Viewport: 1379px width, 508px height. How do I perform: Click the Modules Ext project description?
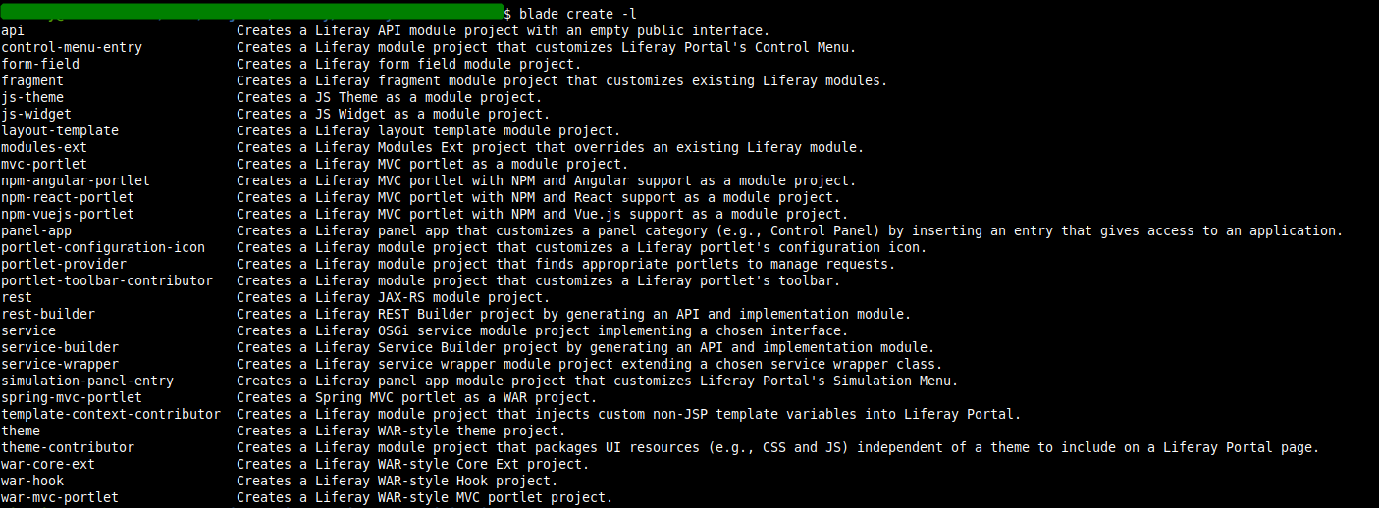pyautogui.click(x=551, y=147)
